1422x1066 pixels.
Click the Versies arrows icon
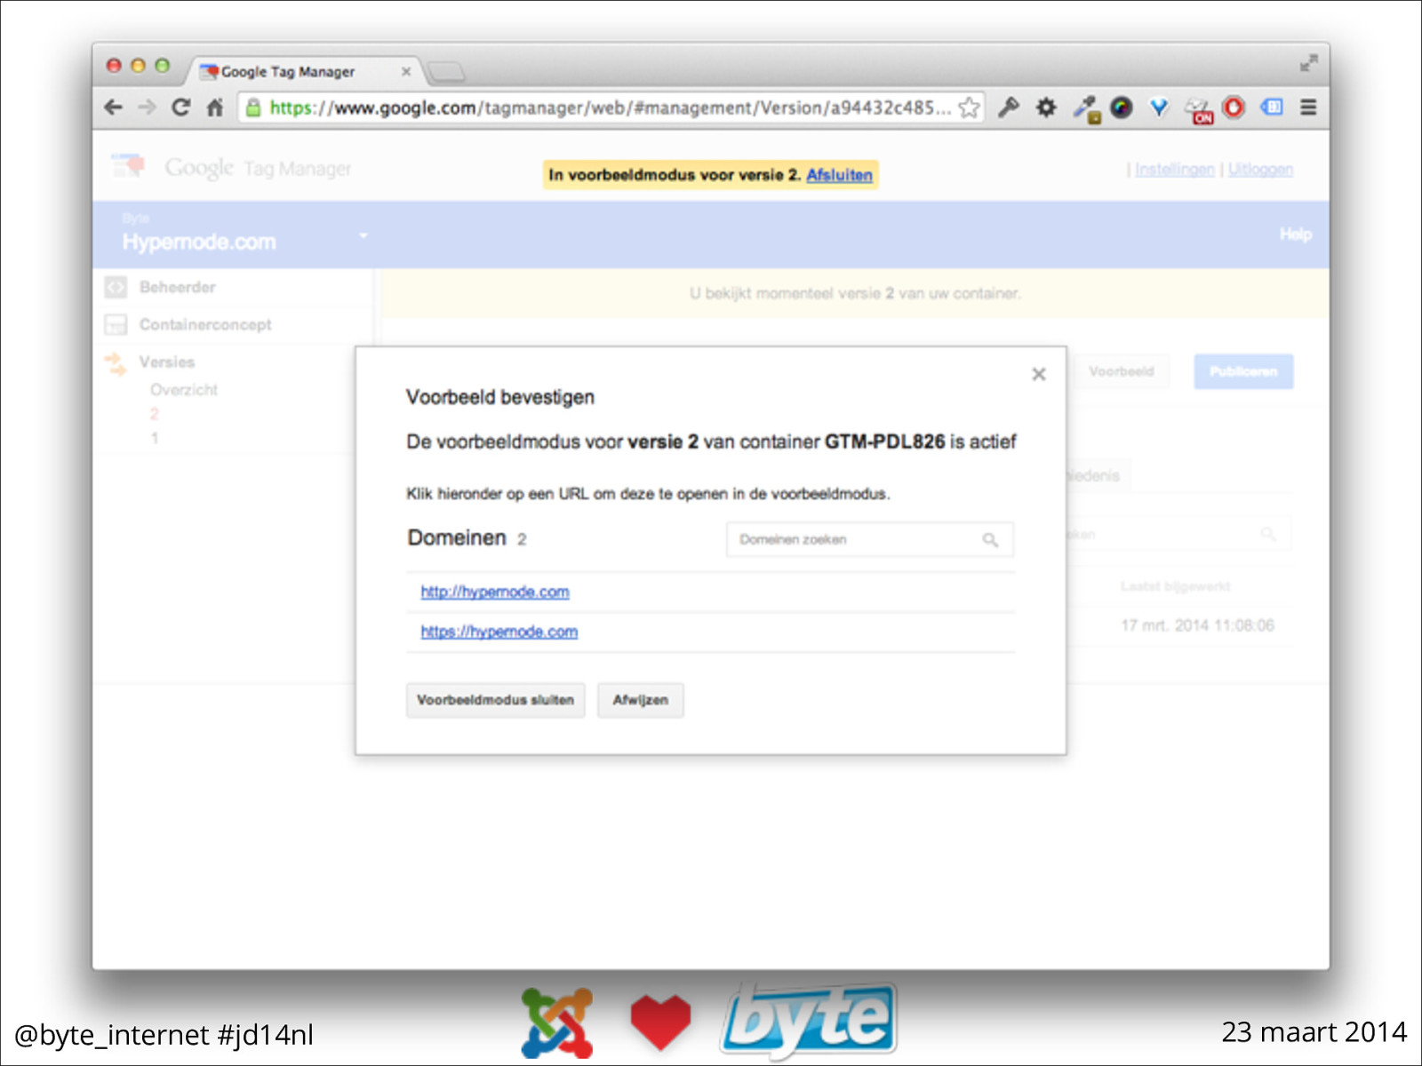tap(116, 363)
